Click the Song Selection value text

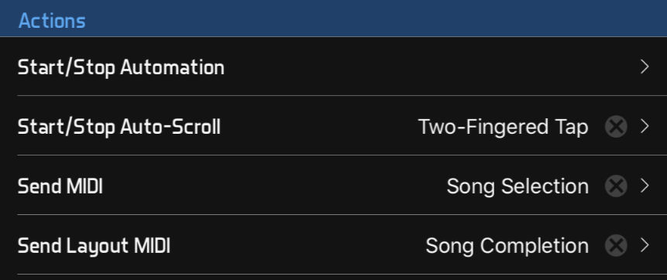coord(517,186)
